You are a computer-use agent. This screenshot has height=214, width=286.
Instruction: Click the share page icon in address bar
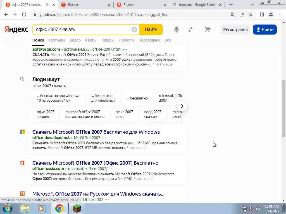242,14
